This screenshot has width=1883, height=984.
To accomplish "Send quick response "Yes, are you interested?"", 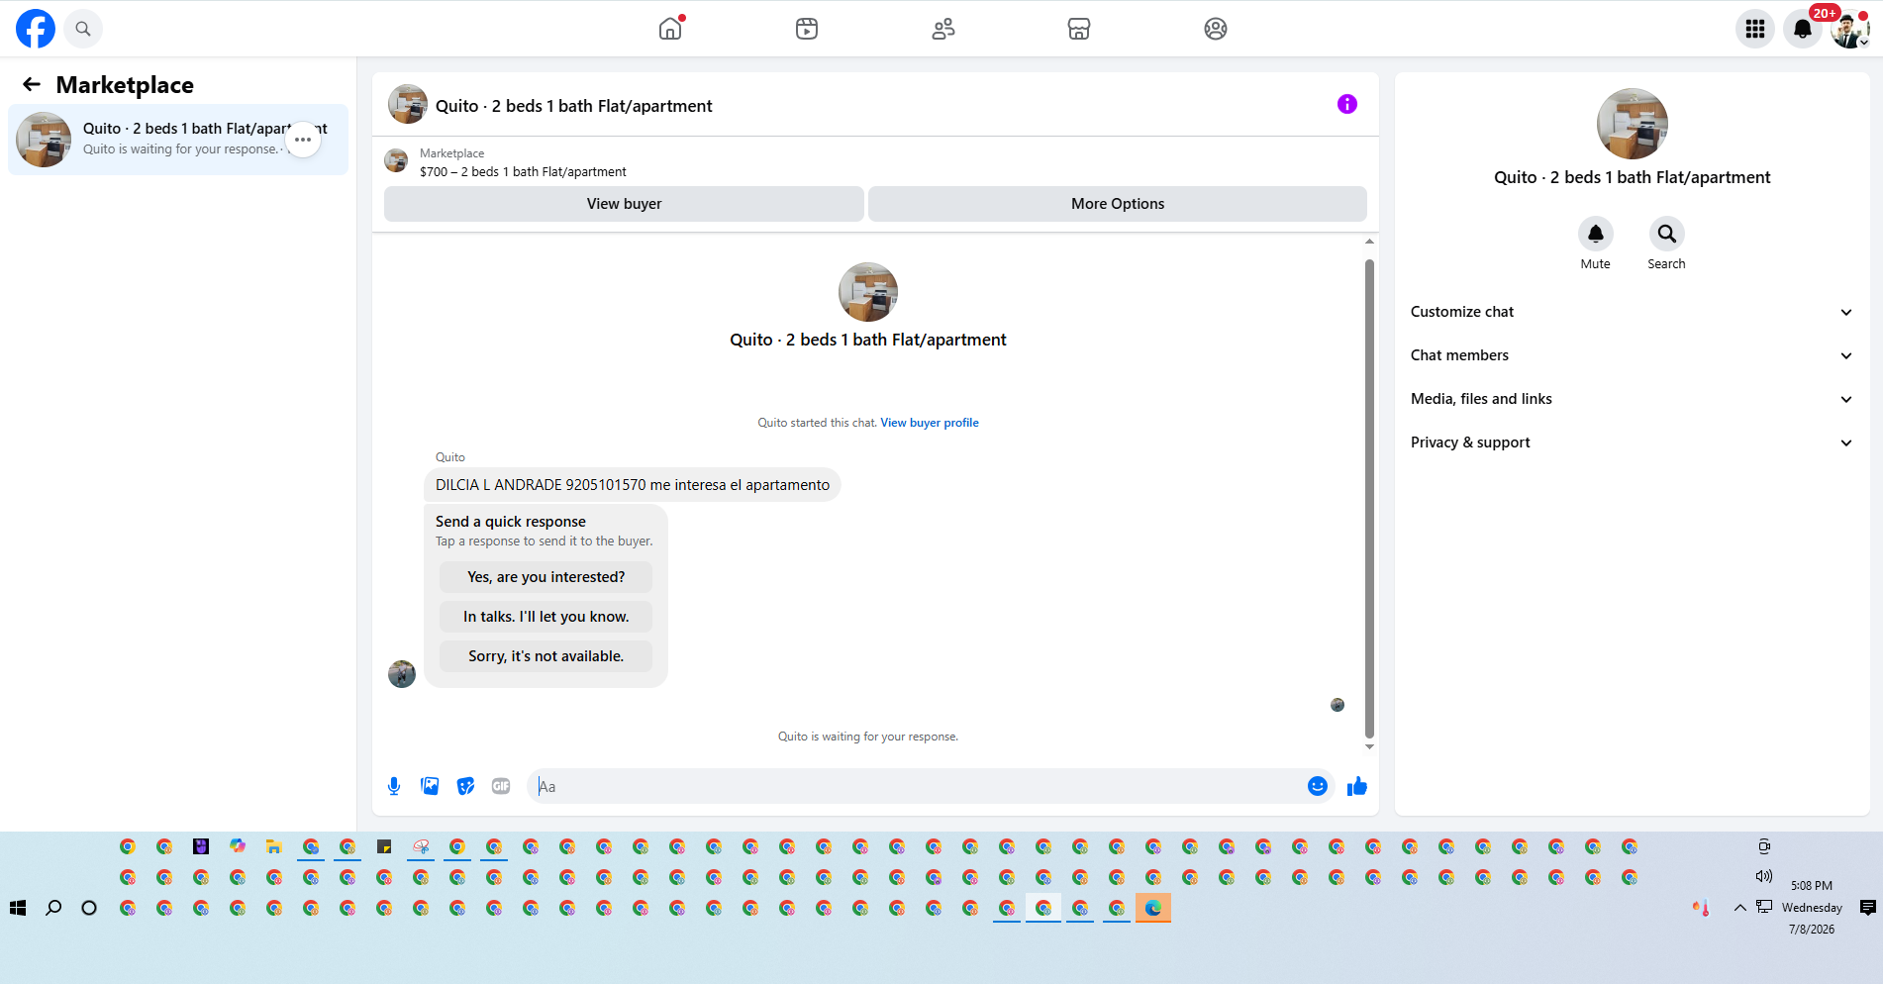I will click(x=546, y=577).
